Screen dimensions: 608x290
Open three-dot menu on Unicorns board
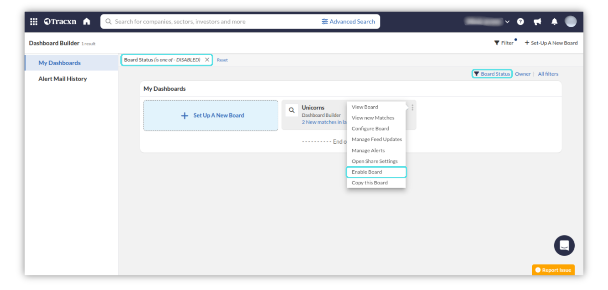pos(412,108)
